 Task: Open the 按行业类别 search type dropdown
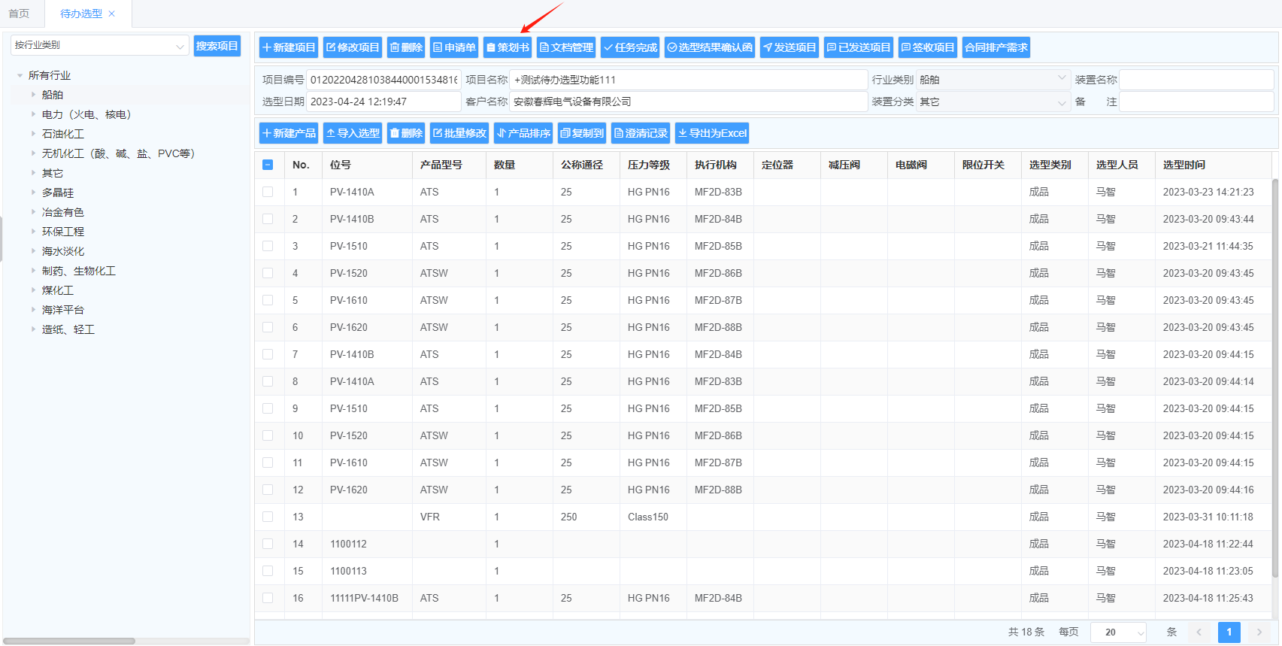[x=99, y=46]
